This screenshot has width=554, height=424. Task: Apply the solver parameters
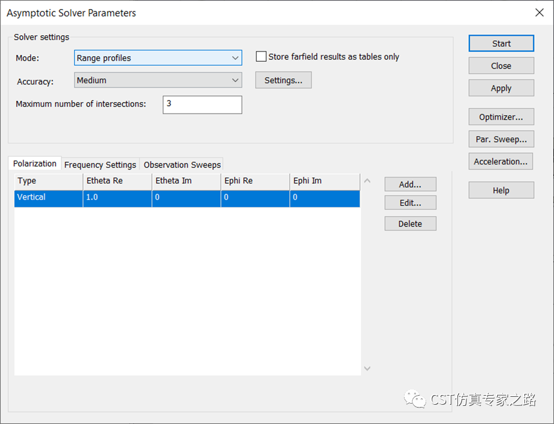tap(501, 88)
